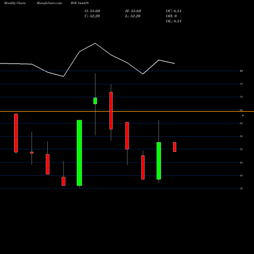The width and height of the screenshot is (254, 254).
Task: Click the last red candle on the right
Action: point(175,147)
